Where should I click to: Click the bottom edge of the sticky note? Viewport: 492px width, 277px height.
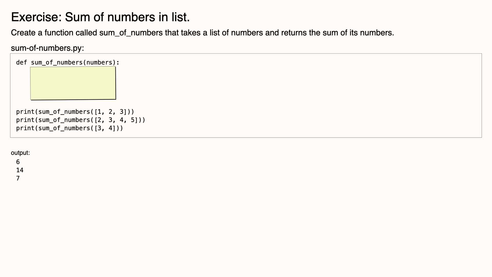73,100
